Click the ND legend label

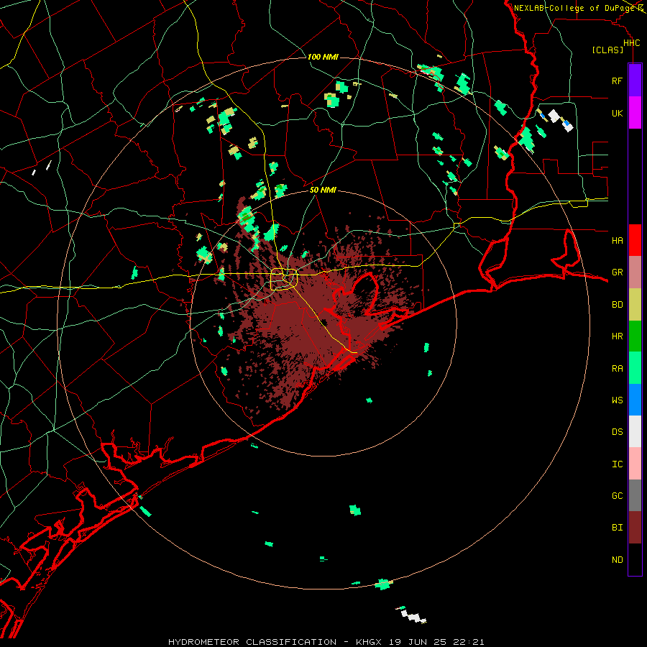pos(618,559)
